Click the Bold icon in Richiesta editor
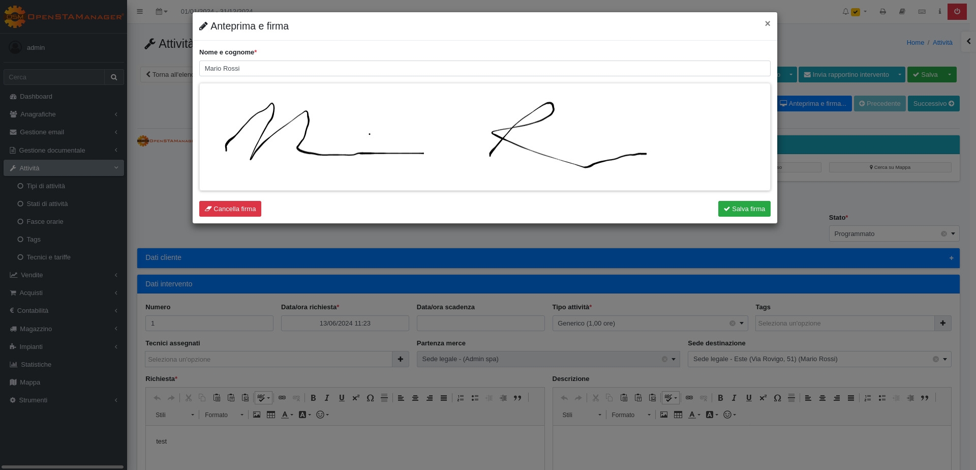 (x=313, y=398)
